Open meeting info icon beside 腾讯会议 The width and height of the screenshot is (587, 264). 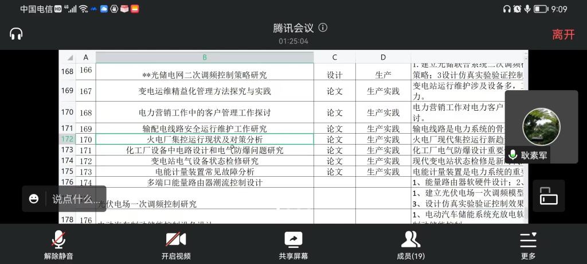click(x=323, y=28)
